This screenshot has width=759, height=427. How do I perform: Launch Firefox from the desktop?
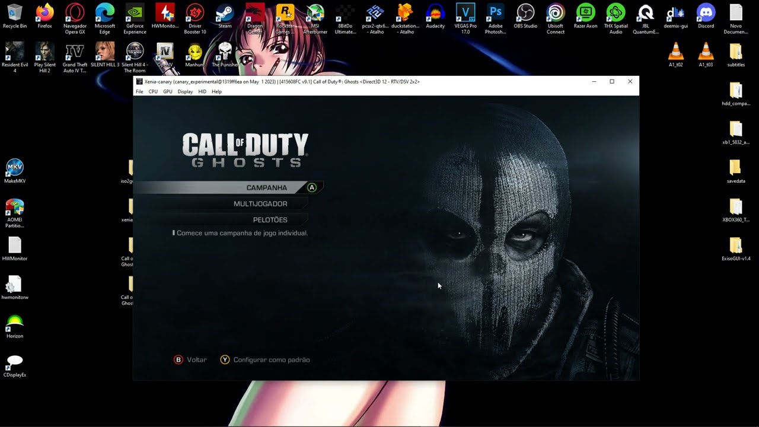tap(44, 17)
